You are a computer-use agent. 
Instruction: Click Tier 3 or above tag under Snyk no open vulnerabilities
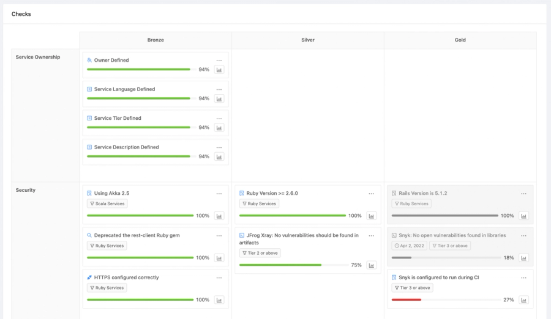(x=450, y=246)
